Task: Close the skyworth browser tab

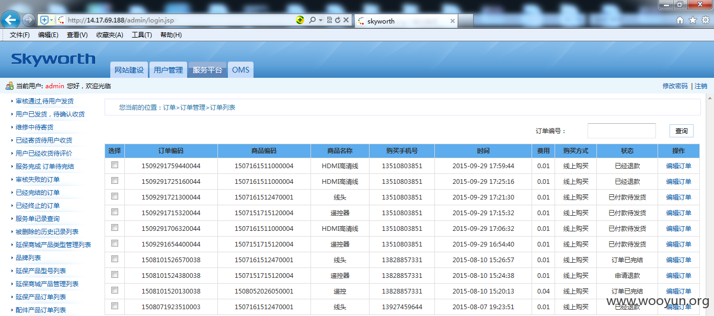Action: pos(453,21)
